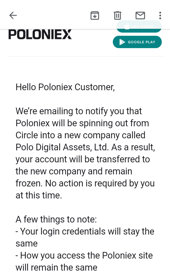Select the greeting "Hello Poloniex Customer,"
This screenshot has height=276, width=170.
[x=65, y=87]
